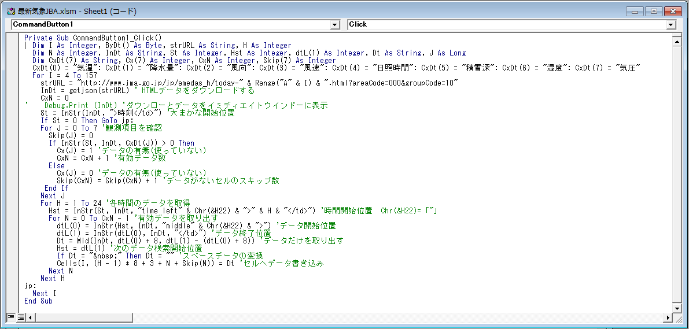Click the 'strURL = "http://www.jma.go.jp' line
The image size is (689, 329).
click(249, 83)
